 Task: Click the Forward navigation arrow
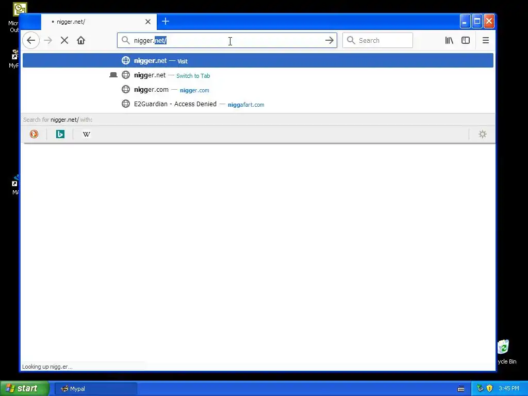[48, 40]
